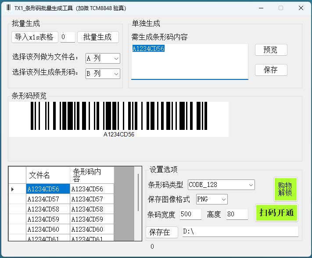
Task: Click the save path field showing D:\
Action: [240, 231]
